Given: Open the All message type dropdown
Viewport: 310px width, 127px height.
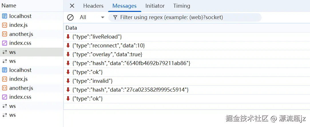Looking at the screenshot, I should [92, 17].
